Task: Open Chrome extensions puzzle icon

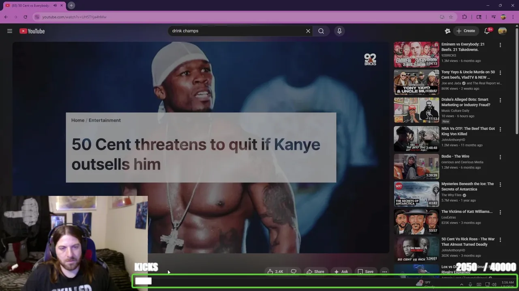Action: (465, 17)
